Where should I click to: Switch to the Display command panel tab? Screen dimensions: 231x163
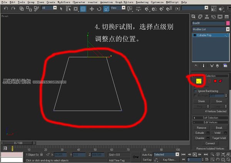click(x=220, y=17)
